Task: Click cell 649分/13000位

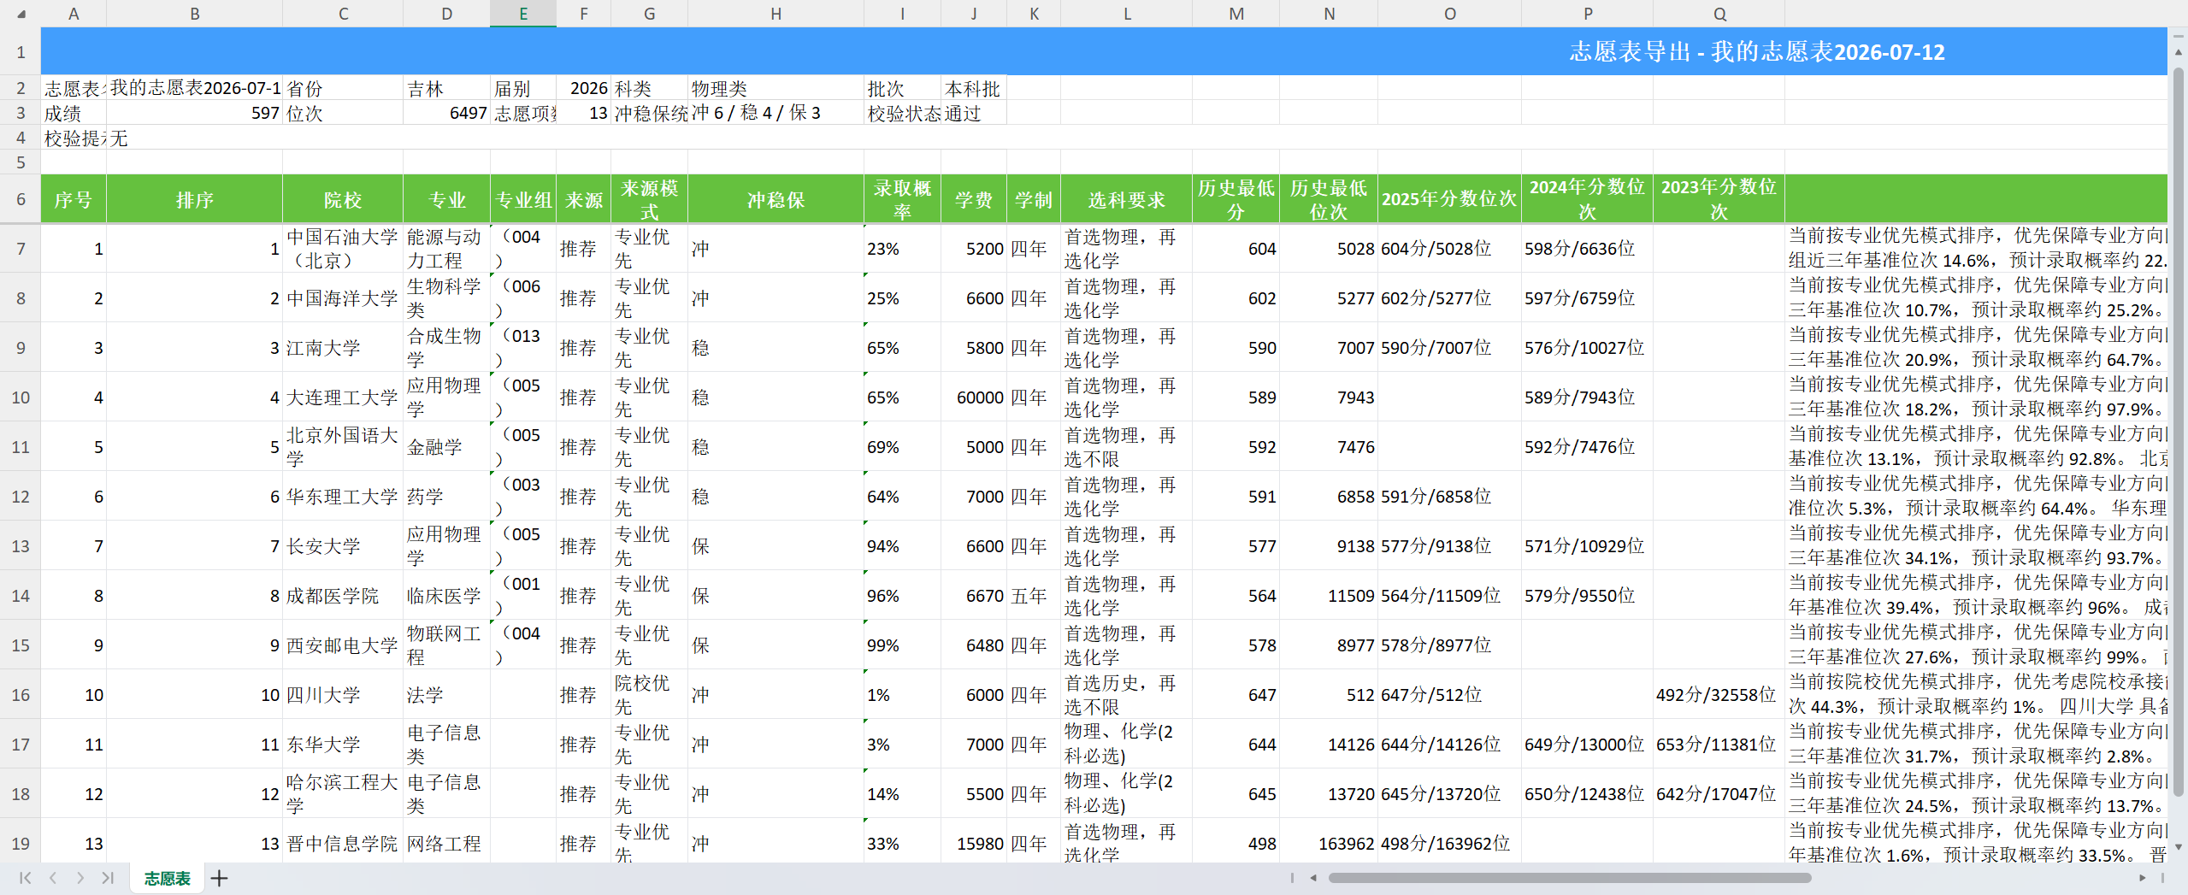Action: 1588,745
